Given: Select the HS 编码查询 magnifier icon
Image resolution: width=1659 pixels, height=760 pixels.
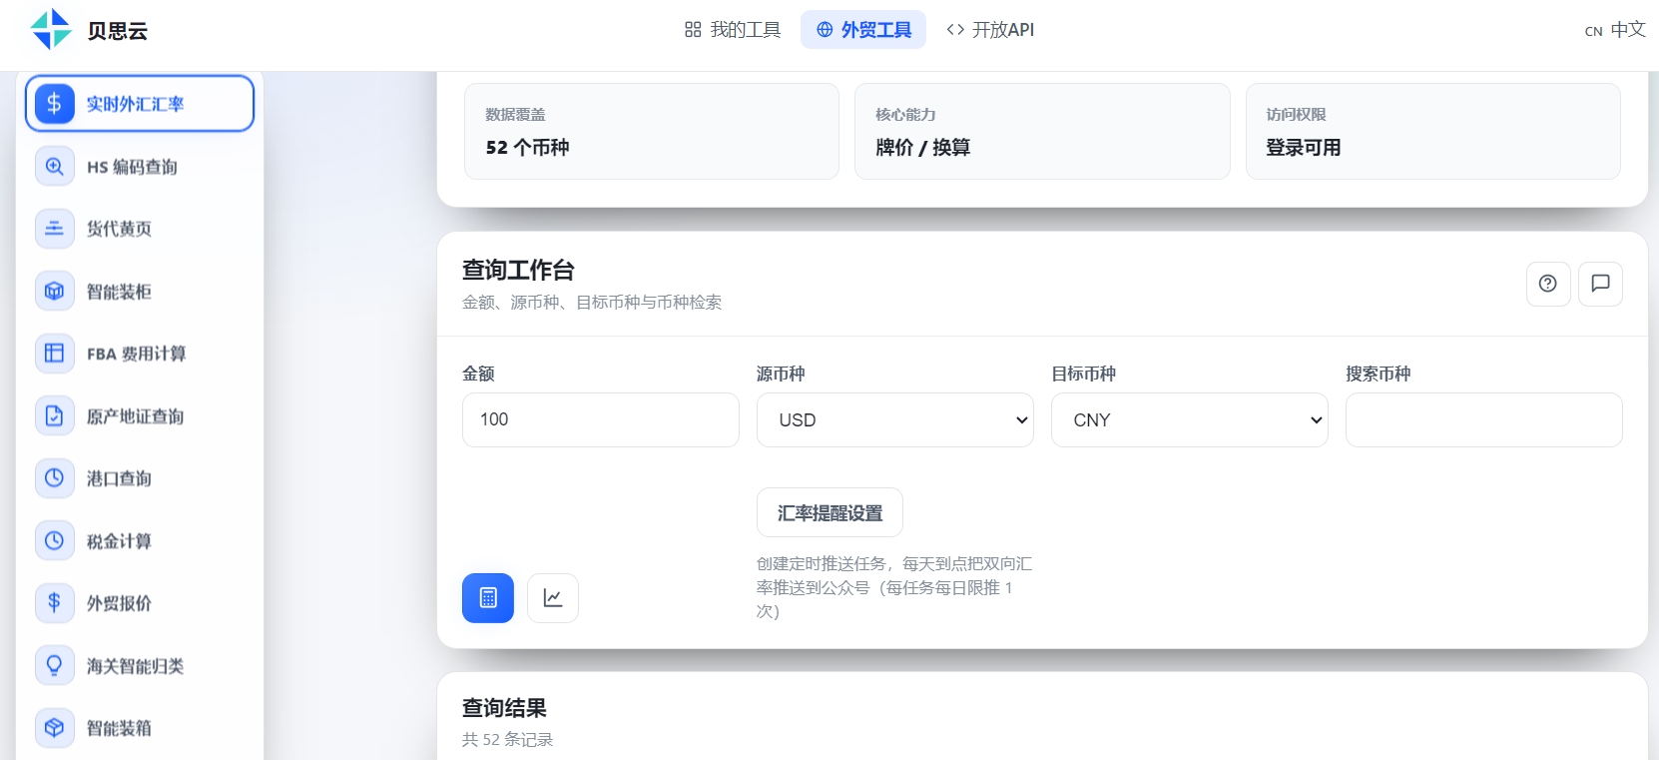Looking at the screenshot, I should pyautogui.click(x=55, y=166).
